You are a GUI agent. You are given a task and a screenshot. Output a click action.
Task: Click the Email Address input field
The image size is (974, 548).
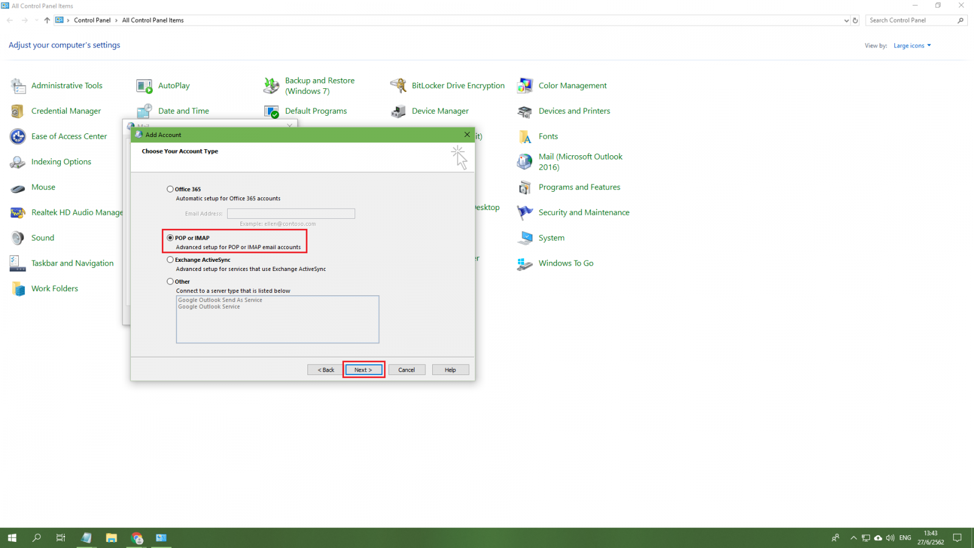coord(291,214)
